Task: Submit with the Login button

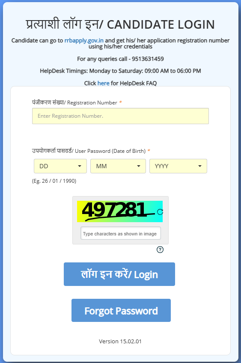Action: (x=119, y=274)
